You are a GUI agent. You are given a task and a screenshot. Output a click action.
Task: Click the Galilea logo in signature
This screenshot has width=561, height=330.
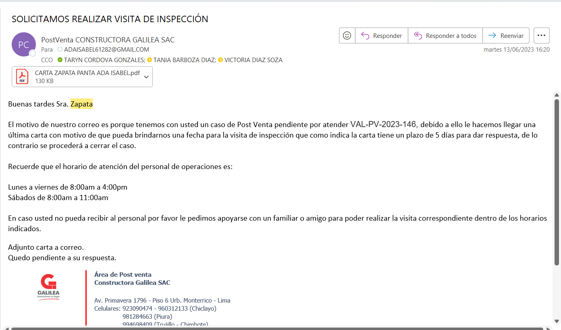click(48, 287)
